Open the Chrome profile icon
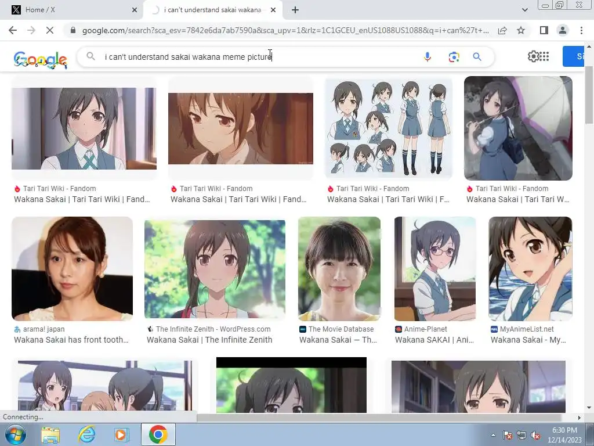 (x=563, y=30)
